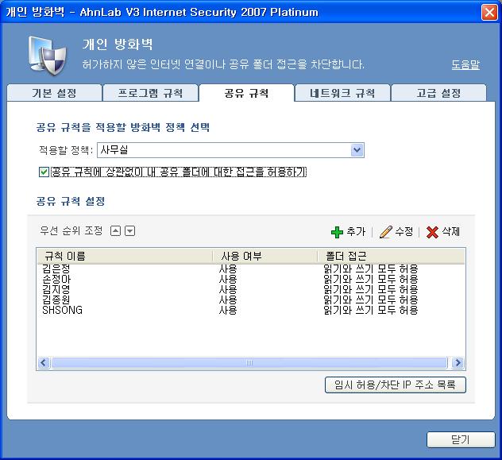The height and width of the screenshot is (460, 502).
Task: Click the red X 삭제 delete icon
Action: pos(432,232)
